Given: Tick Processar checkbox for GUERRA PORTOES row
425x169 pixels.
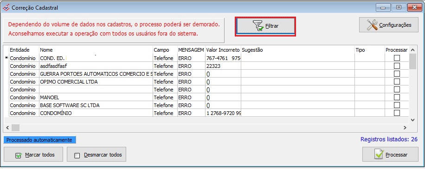Looking at the screenshot, I should (397, 73).
